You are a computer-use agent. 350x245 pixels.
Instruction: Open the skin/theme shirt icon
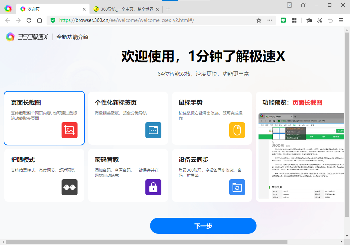click(x=303, y=5)
